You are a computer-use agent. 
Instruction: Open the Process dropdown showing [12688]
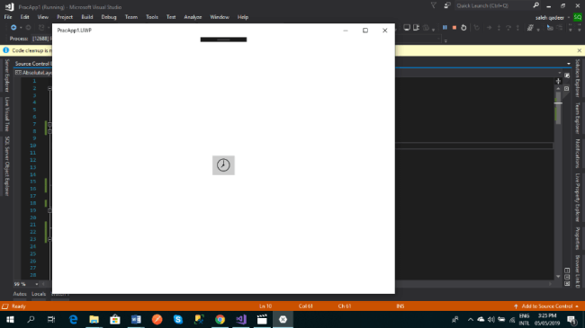pyautogui.click(x=41, y=39)
